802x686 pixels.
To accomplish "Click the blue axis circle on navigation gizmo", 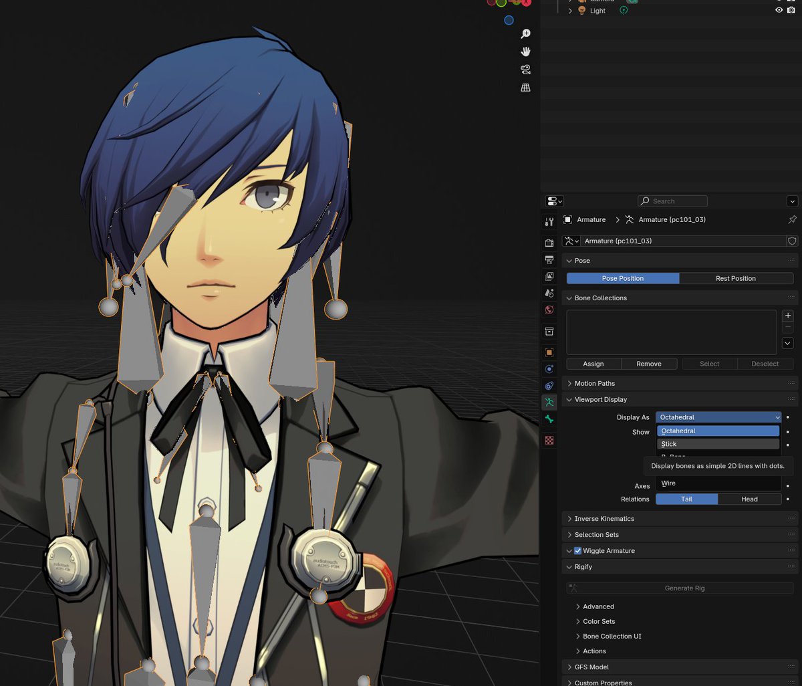I will click(509, 20).
